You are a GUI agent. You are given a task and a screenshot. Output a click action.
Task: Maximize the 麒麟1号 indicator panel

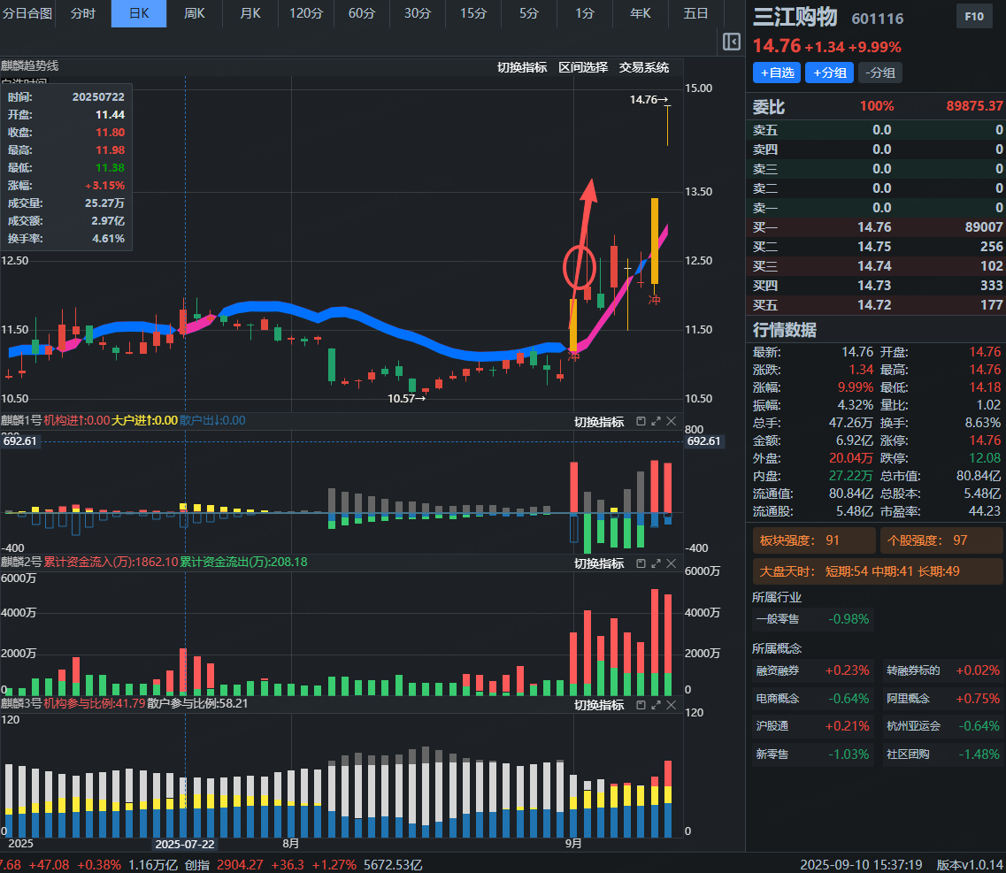point(656,421)
